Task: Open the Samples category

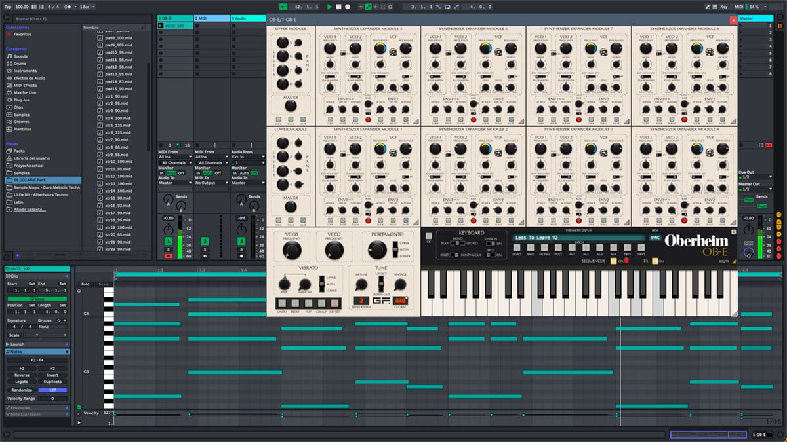Action: click(x=22, y=115)
